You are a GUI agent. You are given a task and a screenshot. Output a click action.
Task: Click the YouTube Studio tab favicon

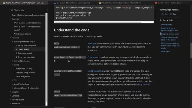[x=156, y=3]
